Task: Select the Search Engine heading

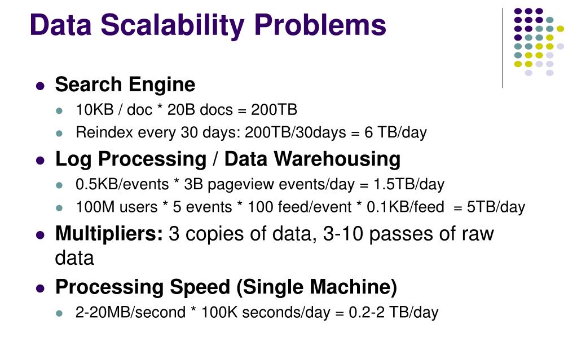Action: tap(125, 85)
